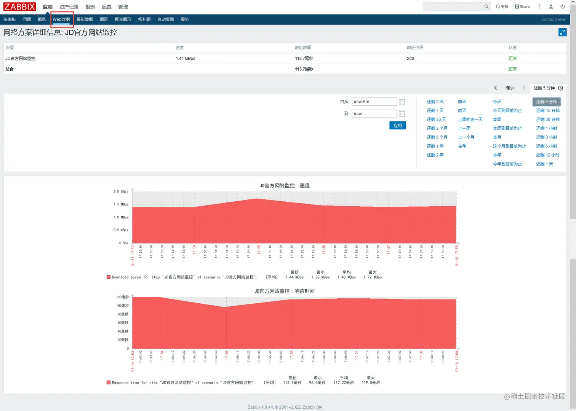Screen dimensions: 576x411
Task: Select the 还剩 1 小时 time range
Action: 547,128
